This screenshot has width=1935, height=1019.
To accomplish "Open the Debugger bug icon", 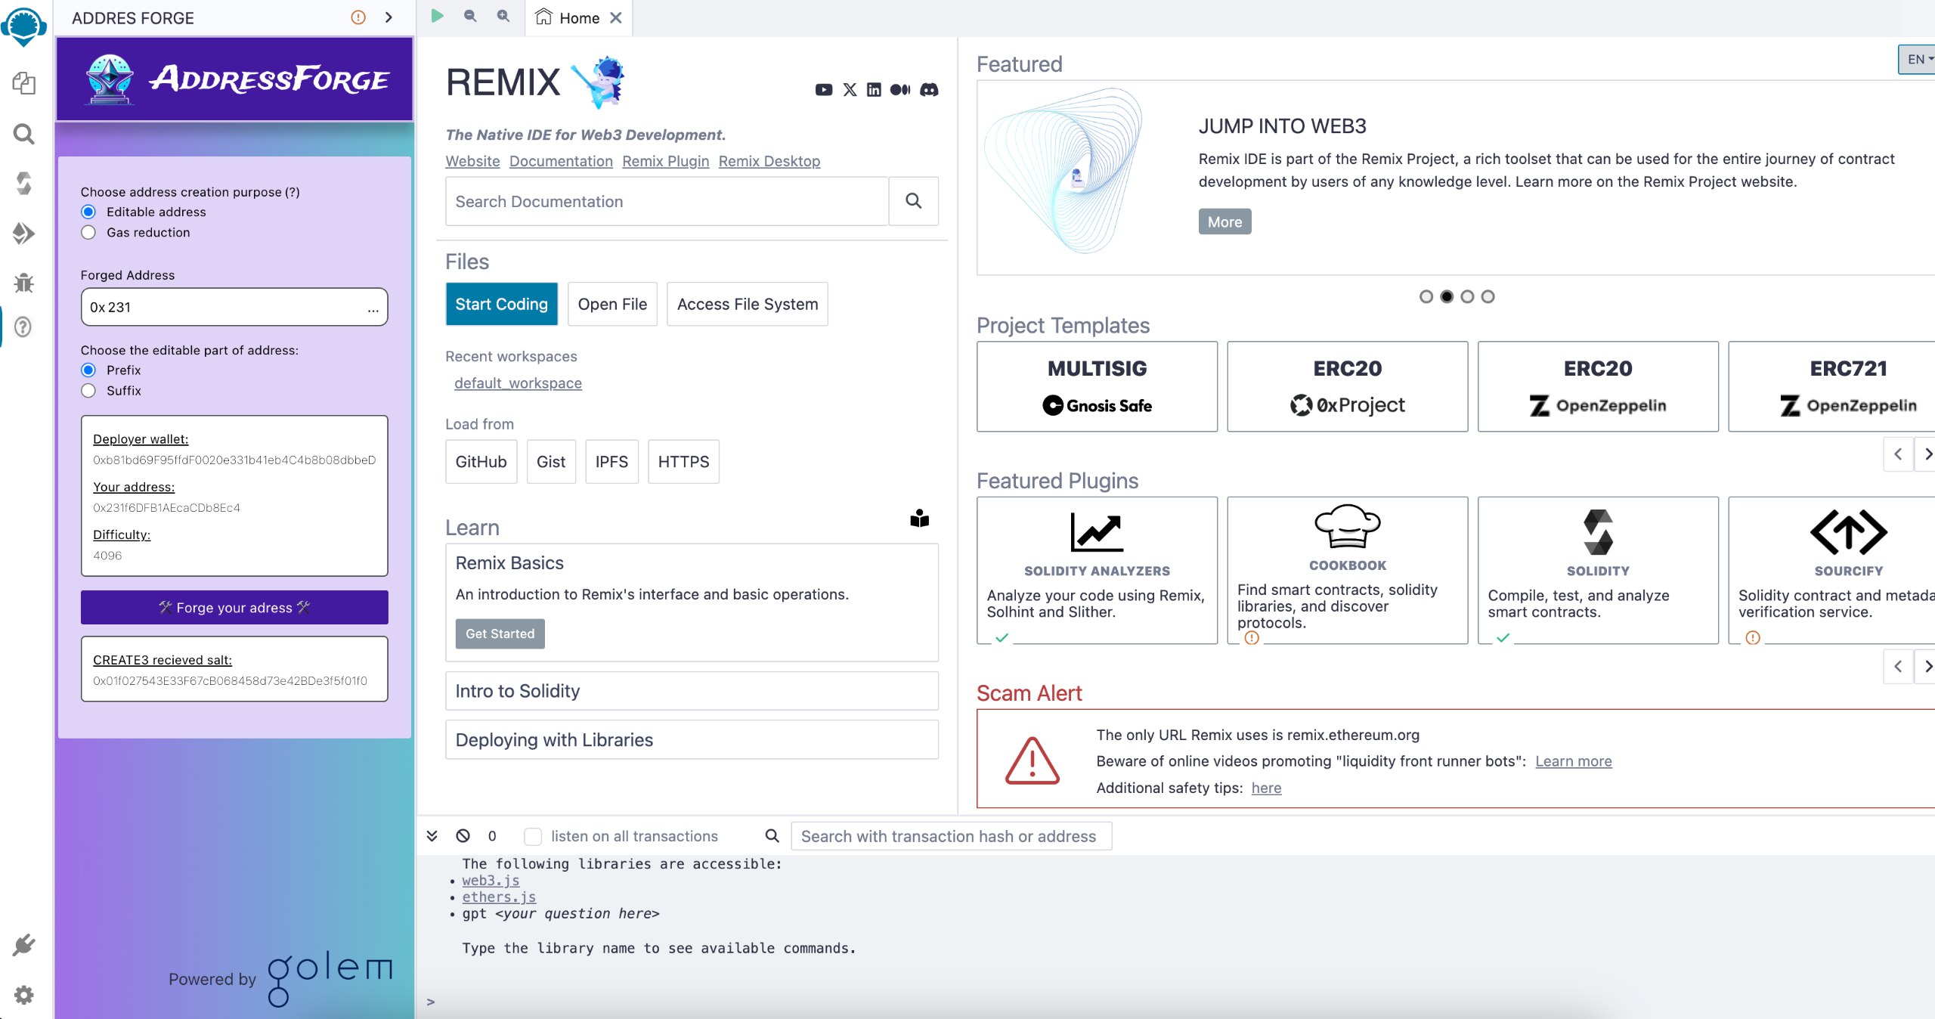I will (24, 283).
